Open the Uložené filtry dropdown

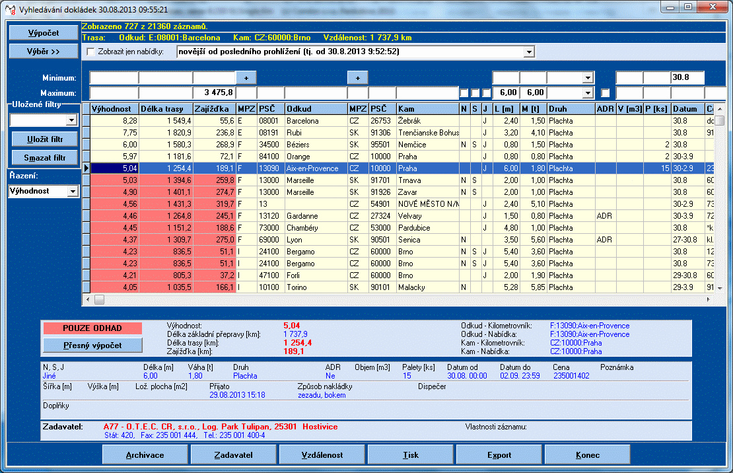pyautogui.click(x=71, y=121)
